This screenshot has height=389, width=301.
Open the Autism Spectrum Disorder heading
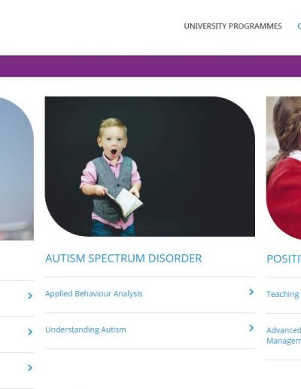[x=123, y=259]
